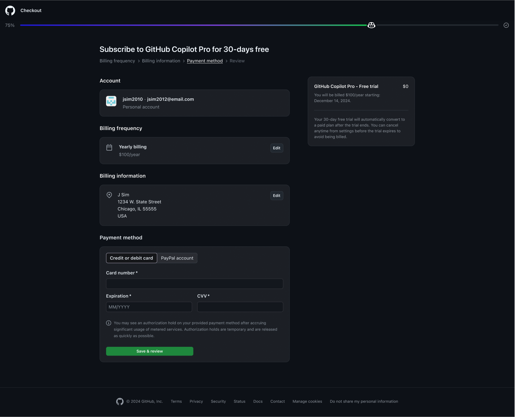Open Manage cookies footer link
Viewport: 515px width, 417px height.
pyautogui.click(x=307, y=401)
